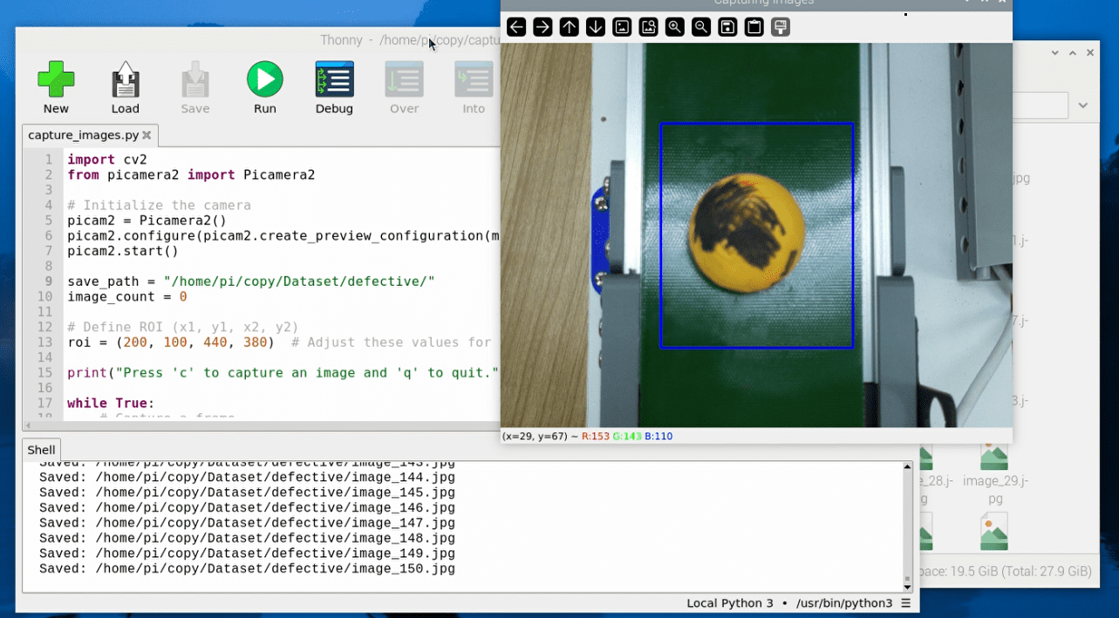
Task: Copy the image using the clipboard icon
Action: point(753,27)
